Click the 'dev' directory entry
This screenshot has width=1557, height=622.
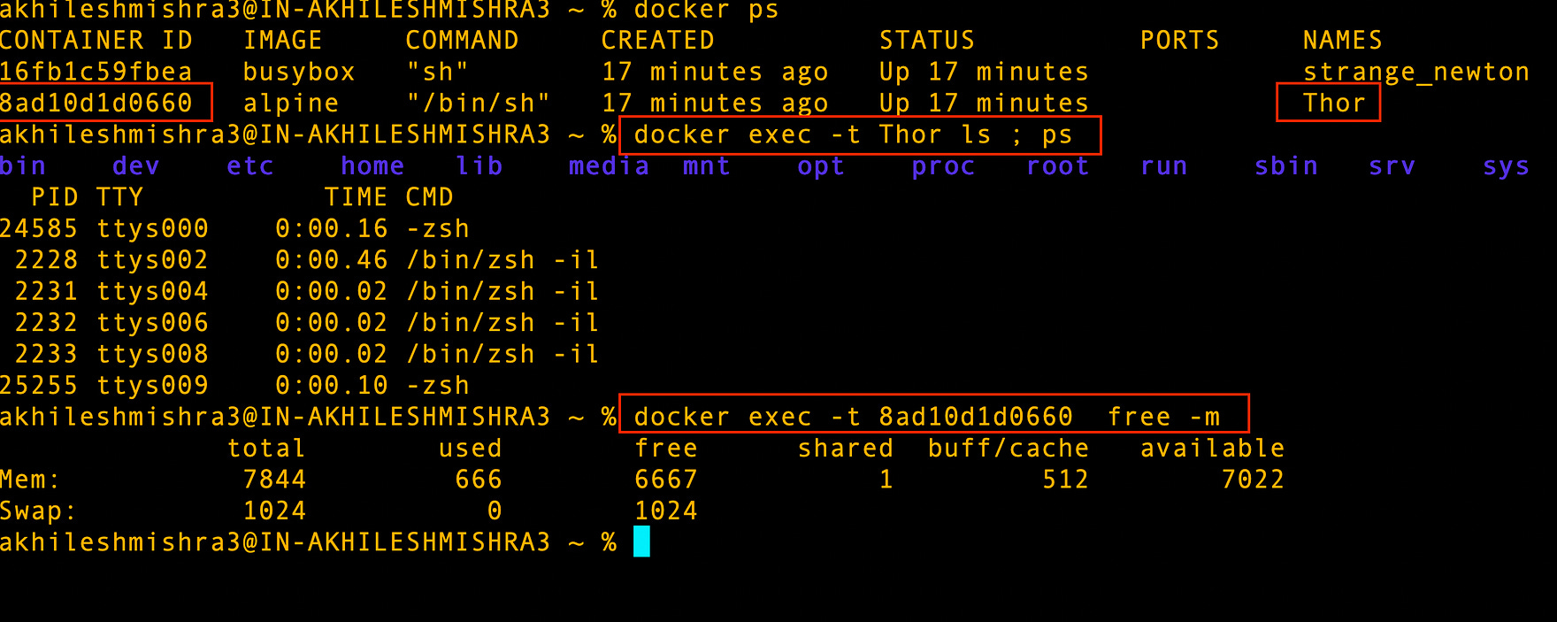(x=136, y=165)
